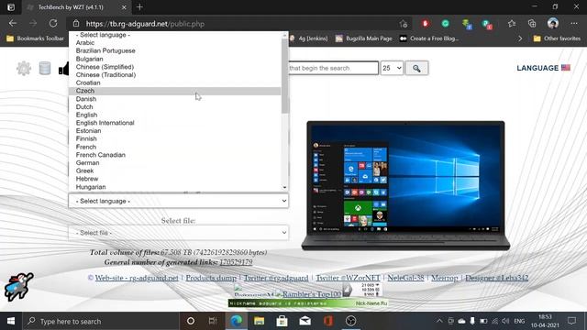Open the Collections icon in toolbar
The width and height of the screenshot is (587, 330).
[532, 24]
